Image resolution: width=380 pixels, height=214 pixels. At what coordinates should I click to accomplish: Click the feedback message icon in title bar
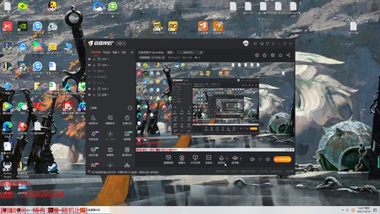pos(255,43)
